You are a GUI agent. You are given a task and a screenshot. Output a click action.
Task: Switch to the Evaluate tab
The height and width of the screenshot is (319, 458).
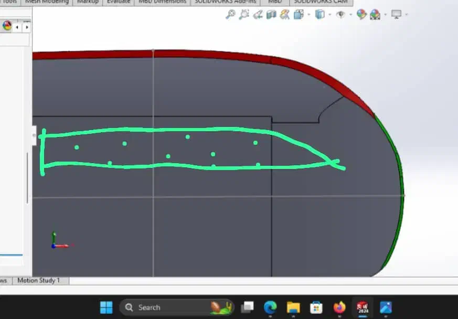point(118,2)
